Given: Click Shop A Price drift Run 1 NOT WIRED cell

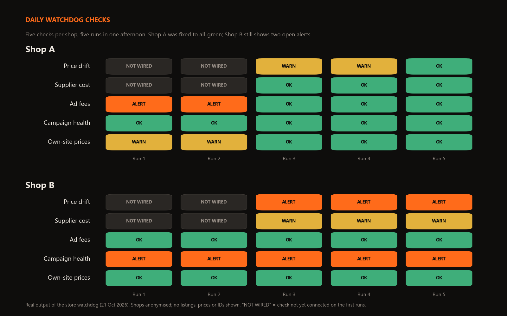Looking at the screenshot, I should click(x=139, y=66).
